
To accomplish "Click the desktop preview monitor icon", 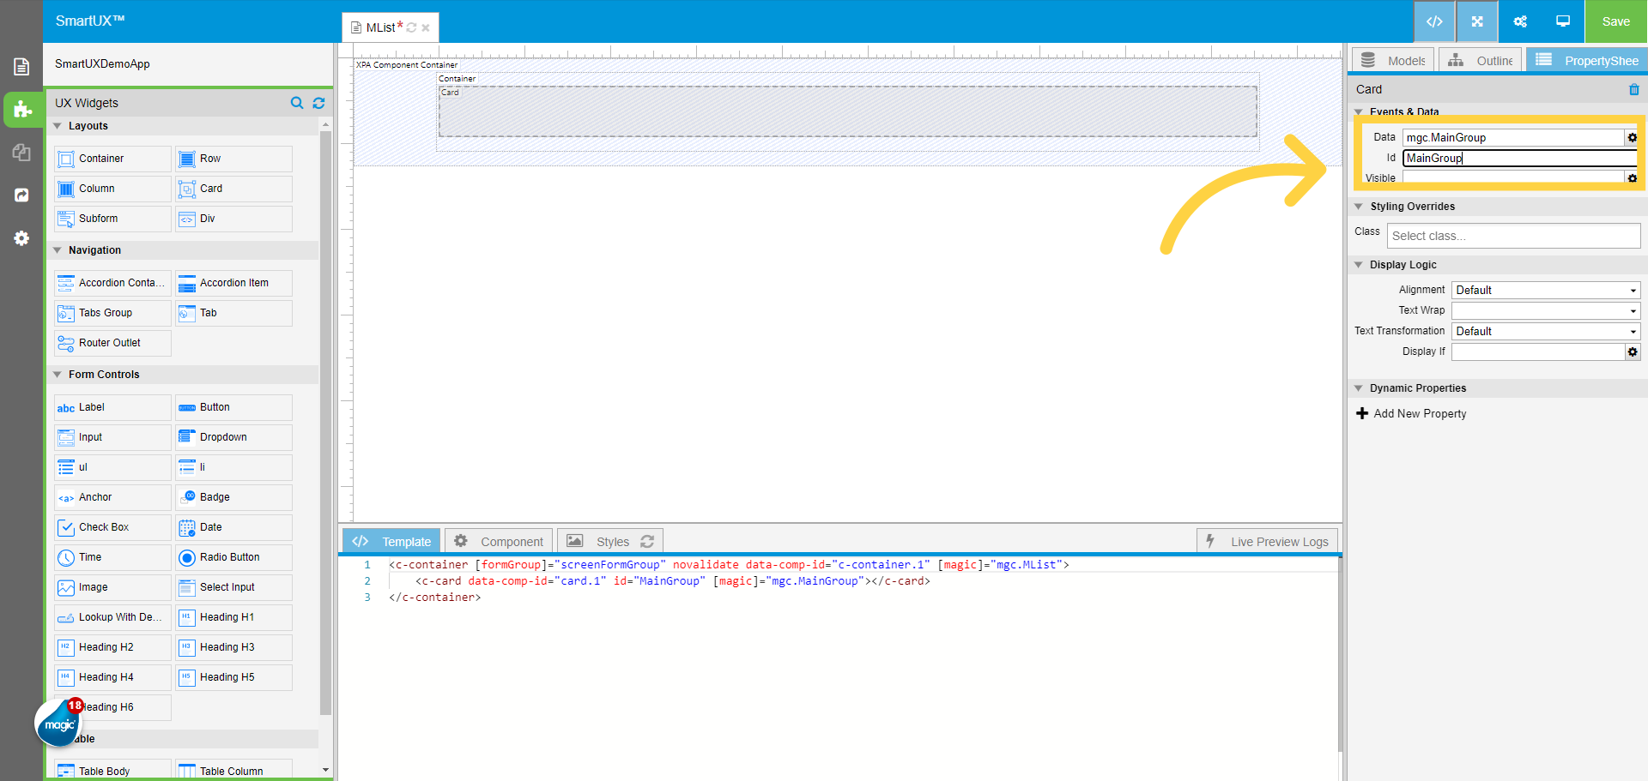I will coord(1563,21).
